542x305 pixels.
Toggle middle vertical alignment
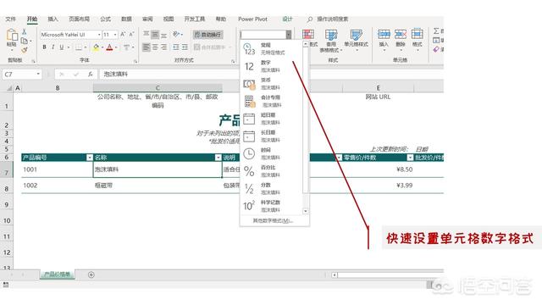(x=155, y=34)
